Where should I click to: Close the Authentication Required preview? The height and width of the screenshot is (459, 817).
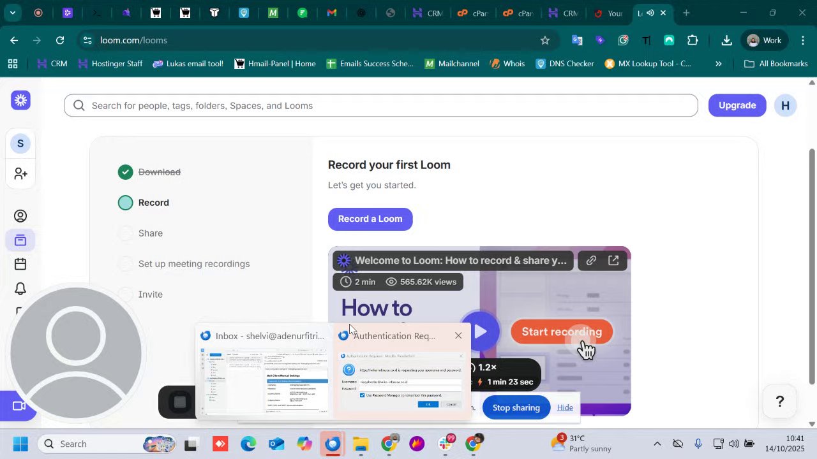(458, 335)
